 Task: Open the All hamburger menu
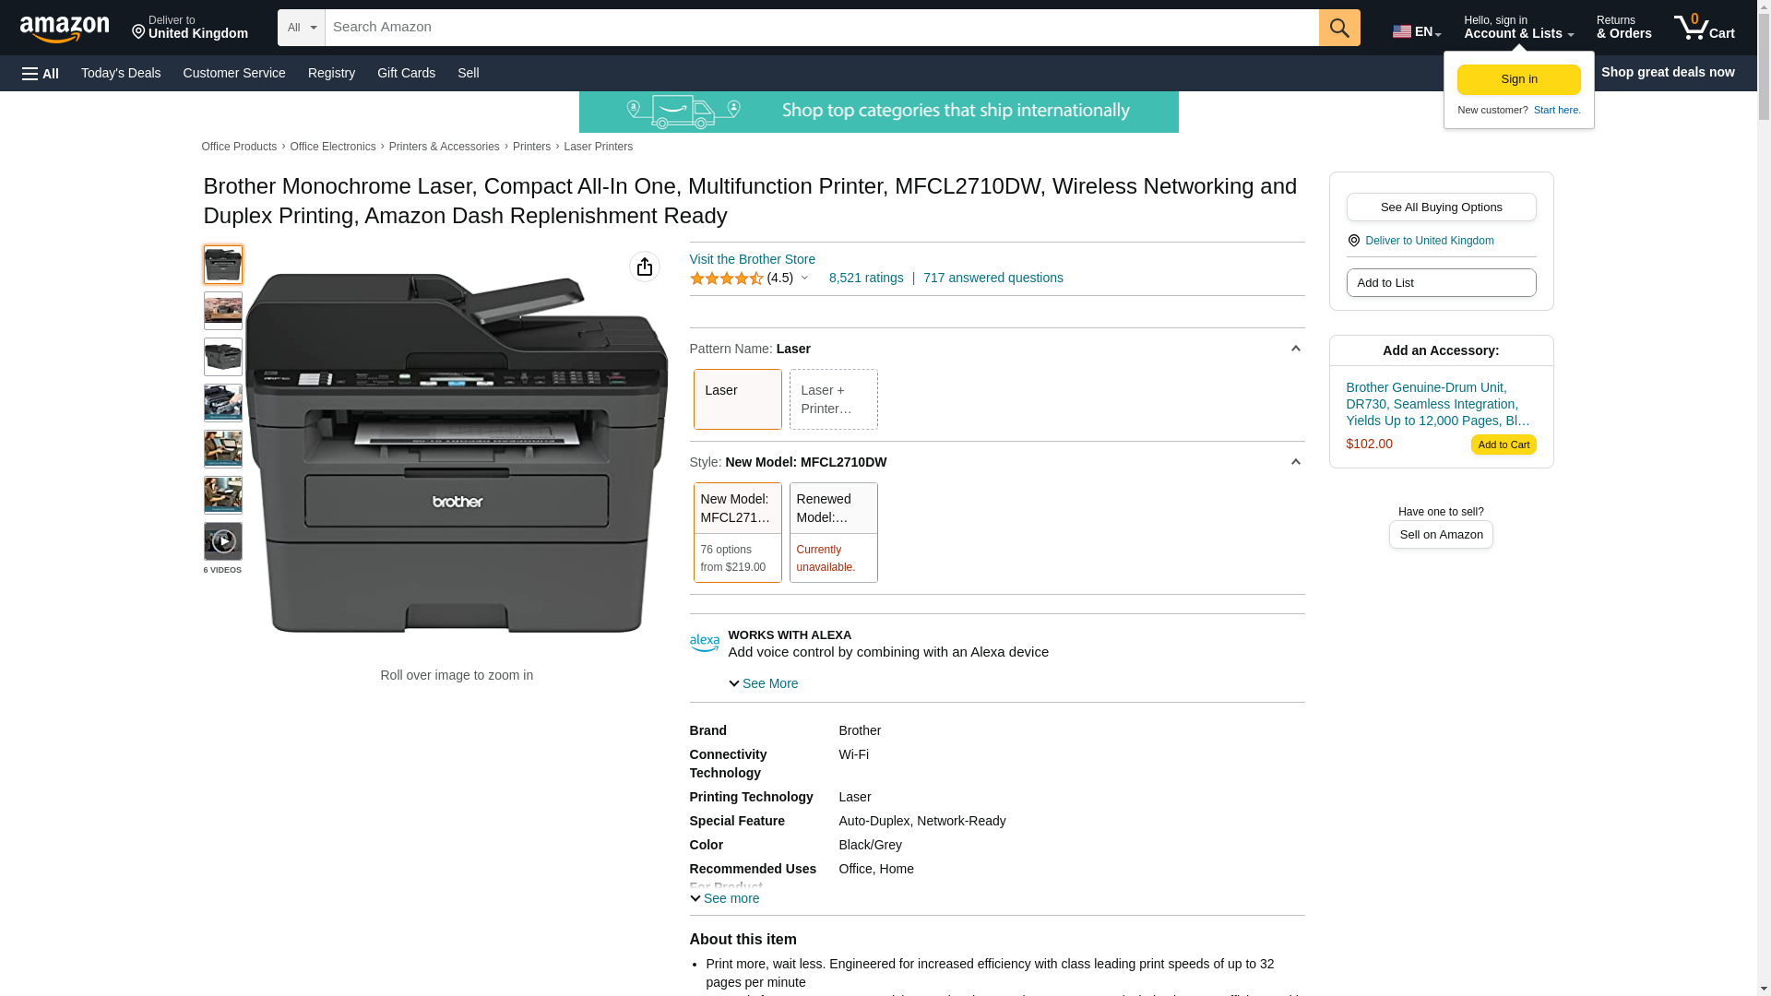[x=41, y=73]
